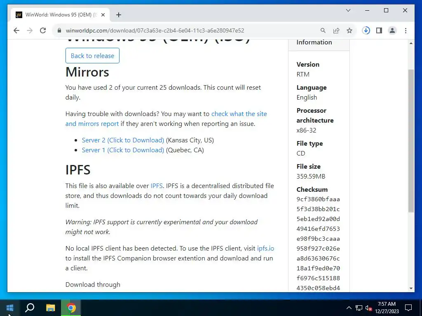Image resolution: width=422 pixels, height=316 pixels.
Task: Minimize the Chrome window
Action: [x=367, y=10]
